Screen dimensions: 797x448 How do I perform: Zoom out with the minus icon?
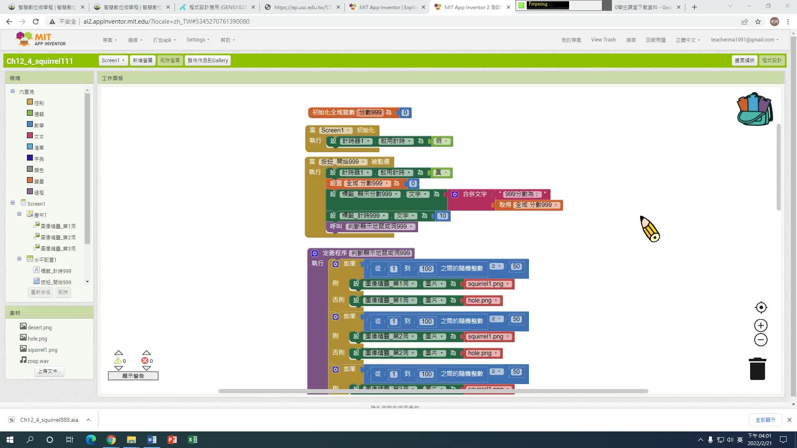pos(760,340)
